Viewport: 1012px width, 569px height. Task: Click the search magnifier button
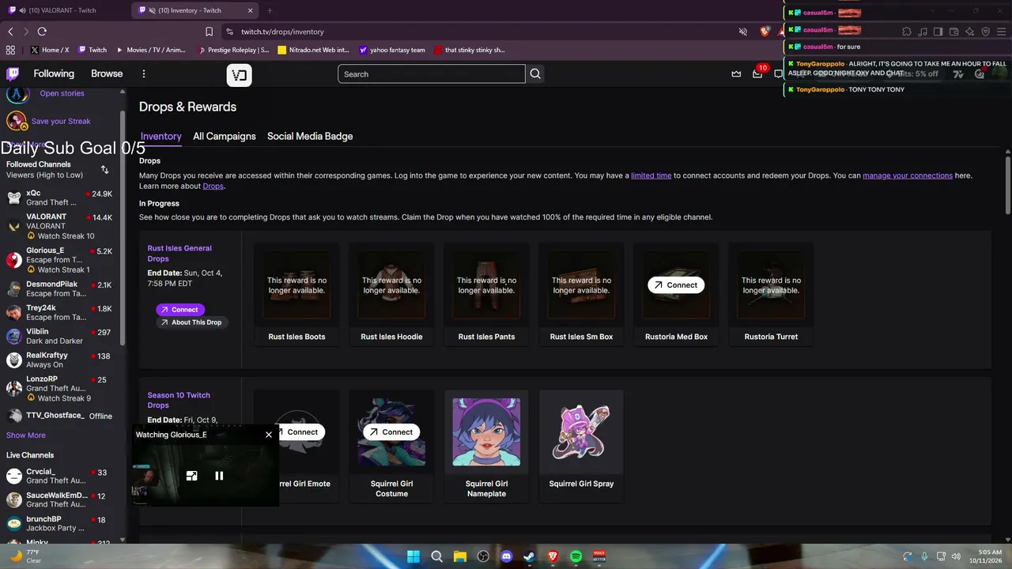pyautogui.click(x=535, y=73)
